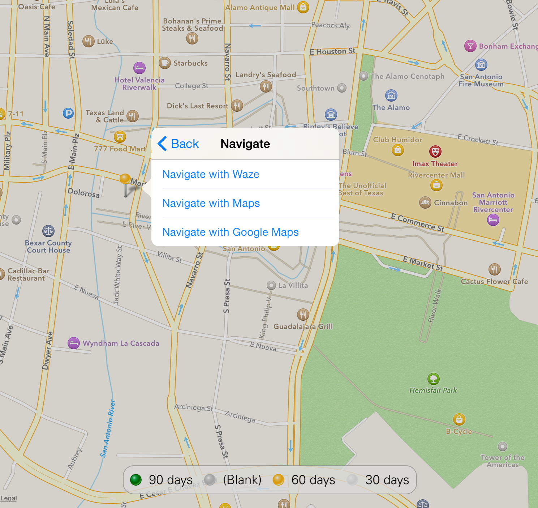Click the E Crockett St label
538x508 pixels.
[x=478, y=140]
